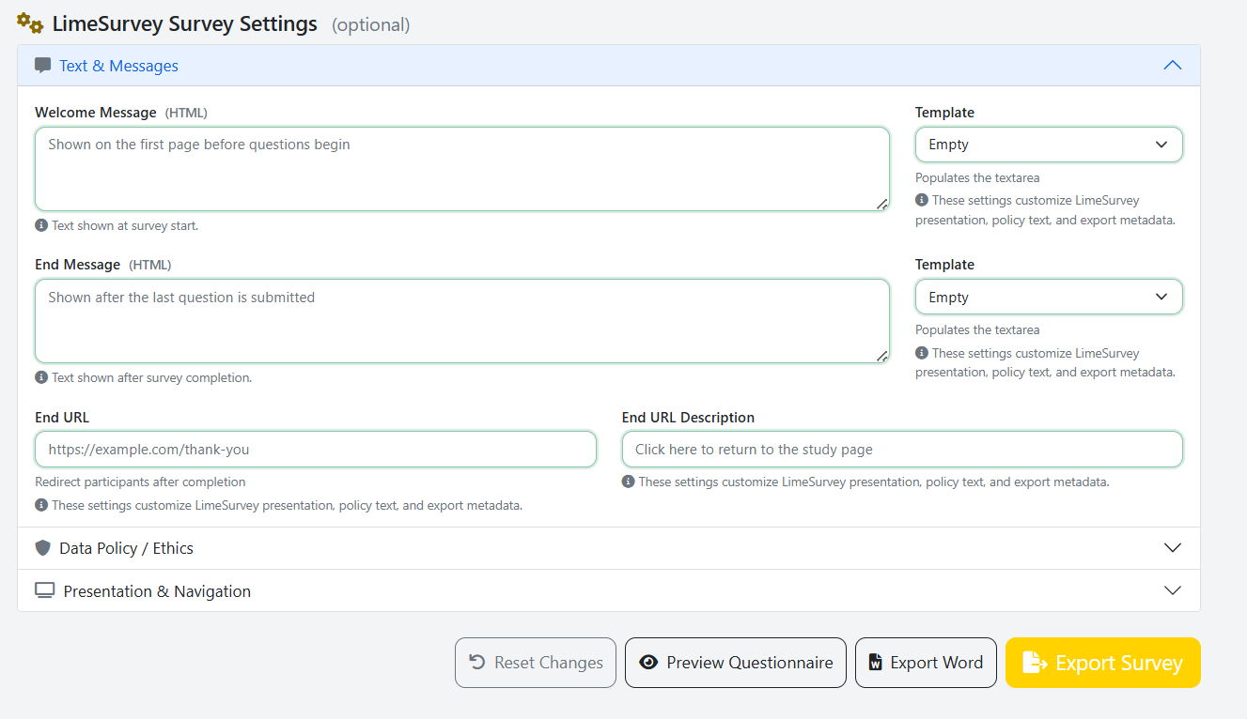Click info icon under End URL Description field
The width and height of the screenshot is (1247, 719).
[628, 482]
